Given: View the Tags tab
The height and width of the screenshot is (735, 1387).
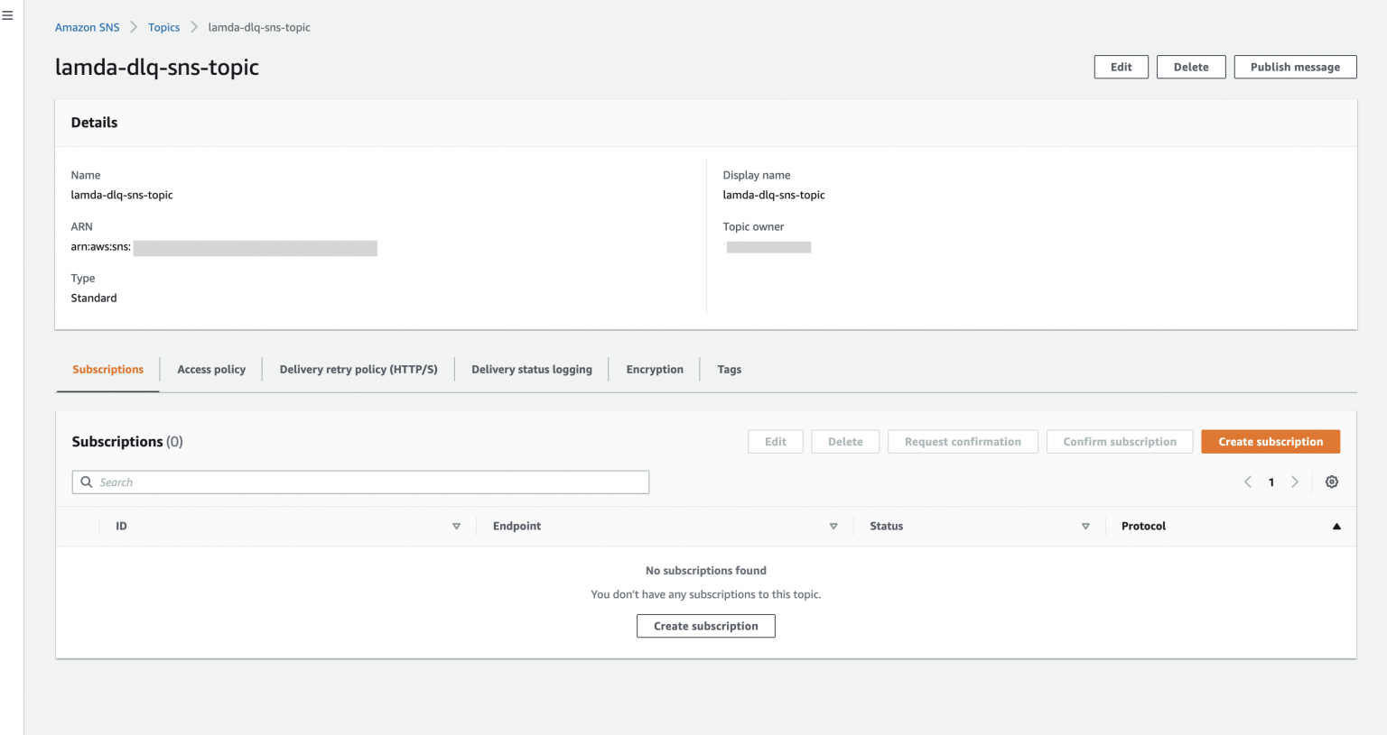Looking at the screenshot, I should coord(729,369).
